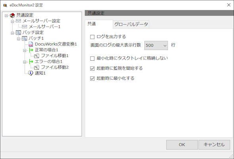The height and width of the screenshot is (159, 234).
Task: Collapse the バッチ設定 tree expander
Action: click(12, 33)
